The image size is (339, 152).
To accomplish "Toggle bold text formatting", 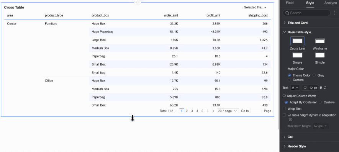I will point(321,88).
